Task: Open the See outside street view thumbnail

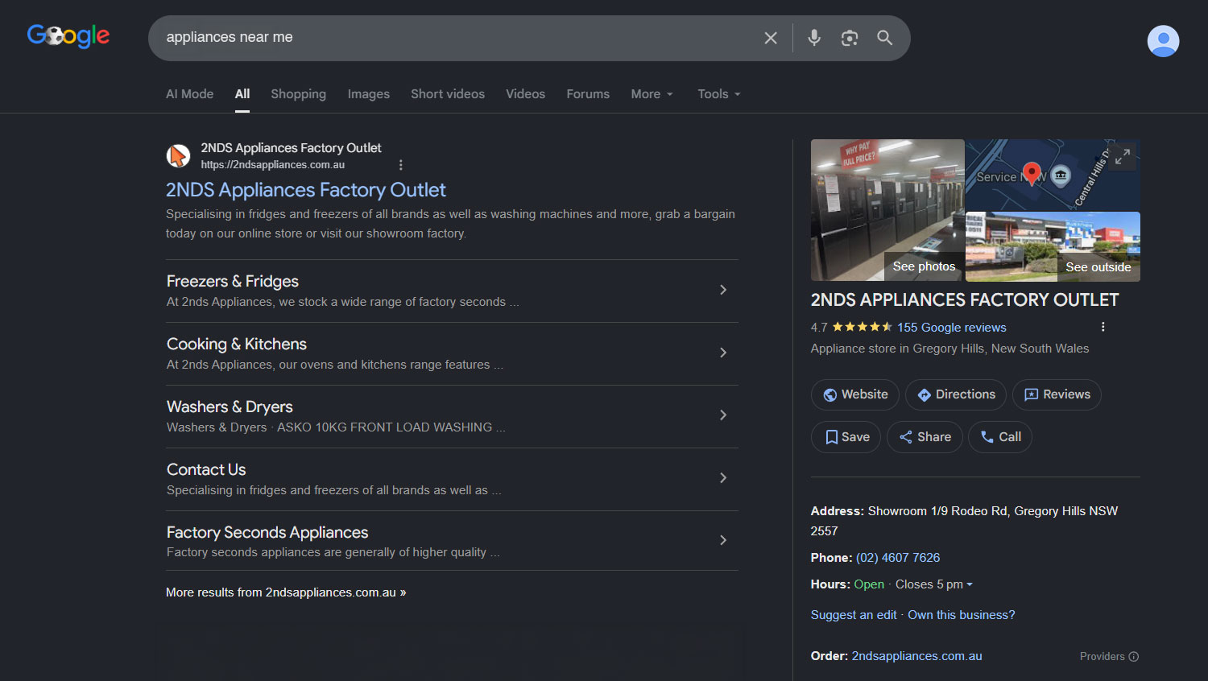Action: (x=1053, y=247)
